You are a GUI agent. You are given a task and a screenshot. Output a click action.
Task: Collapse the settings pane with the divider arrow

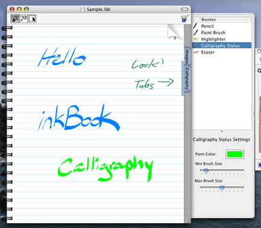[222, 131]
